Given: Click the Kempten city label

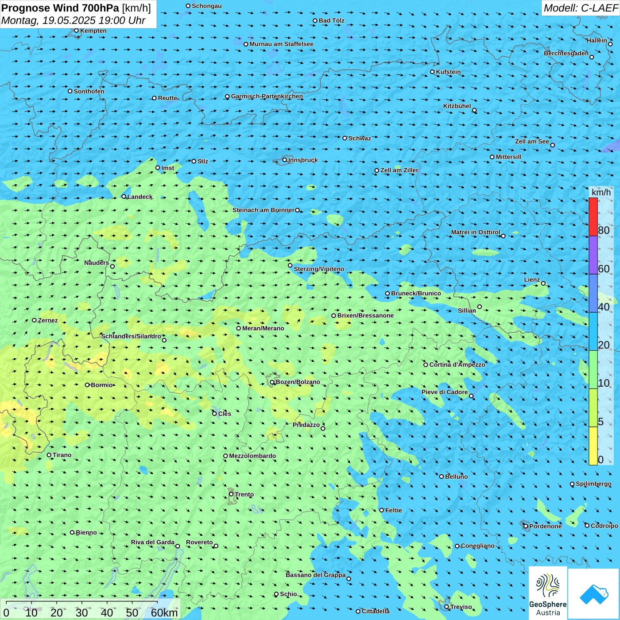Looking at the screenshot, I should [93, 31].
